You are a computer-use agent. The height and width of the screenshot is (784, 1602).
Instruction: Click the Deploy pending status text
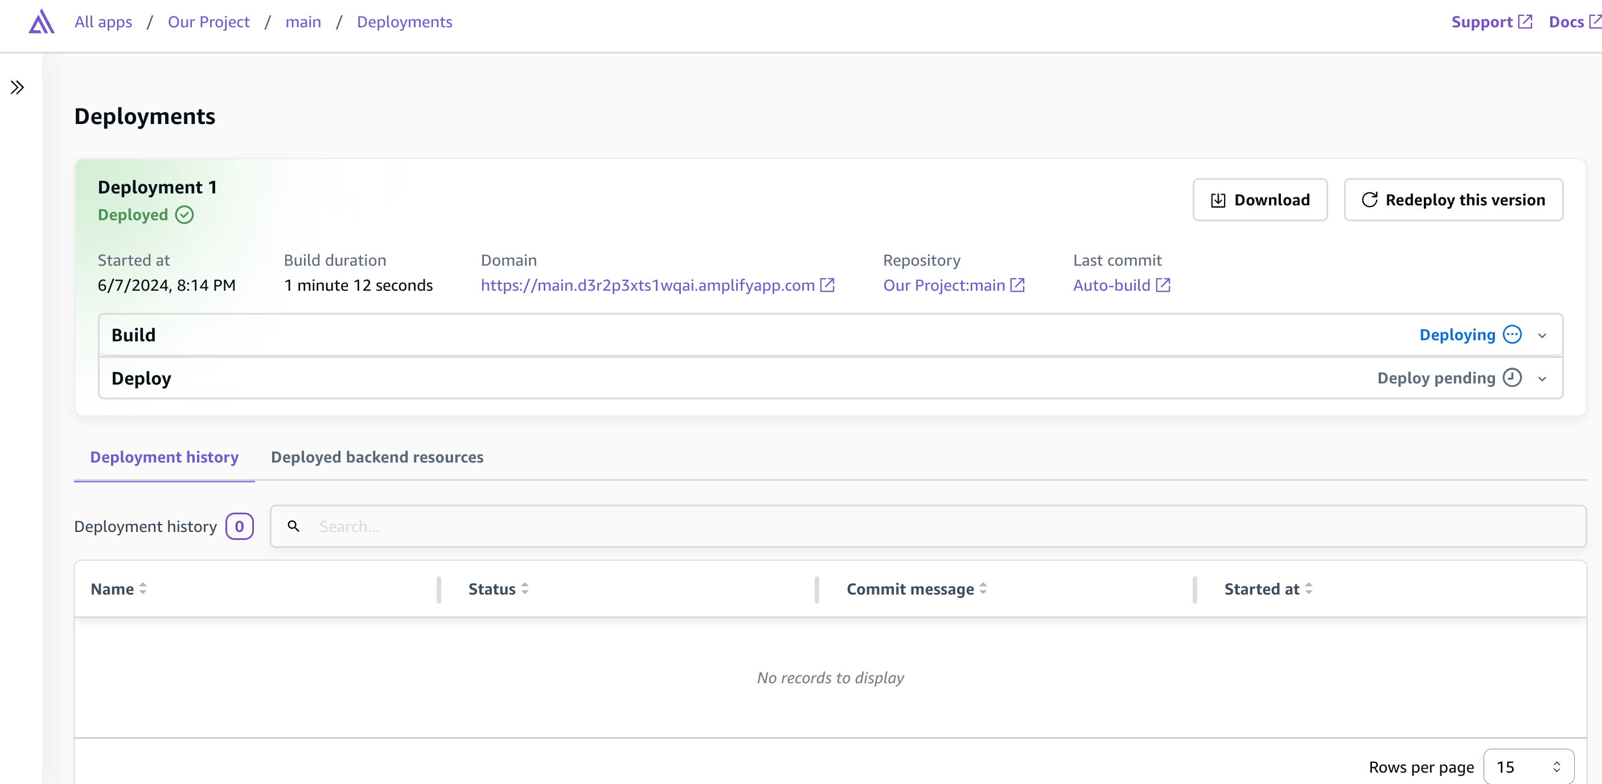click(x=1436, y=377)
